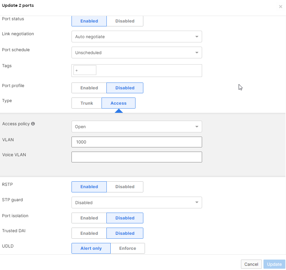The height and width of the screenshot is (270, 286).
Task: Close the Update 2 ports dialog
Action: 280,7
